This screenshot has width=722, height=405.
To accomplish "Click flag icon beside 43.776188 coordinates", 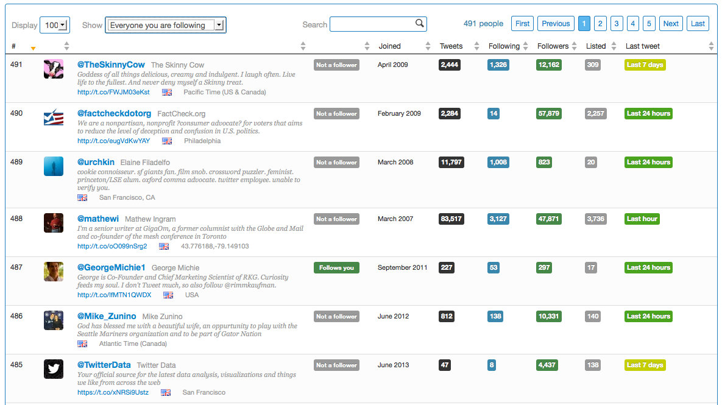I will pyautogui.click(x=164, y=247).
